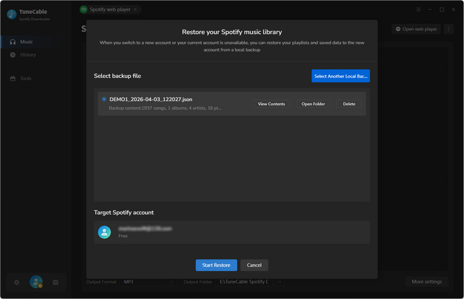Click the browse output folder ellipsis button
Viewport: 464px width, 299px height.
(x=280, y=282)
